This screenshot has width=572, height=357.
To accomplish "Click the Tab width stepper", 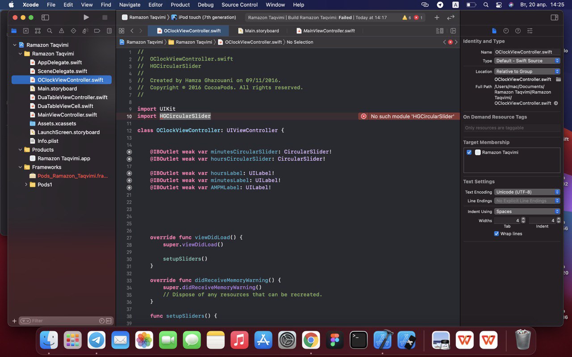I will point(523,220).
